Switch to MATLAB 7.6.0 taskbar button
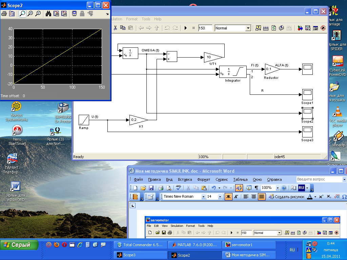This screenshot has width=347, height=260. (x=195, y=245)
